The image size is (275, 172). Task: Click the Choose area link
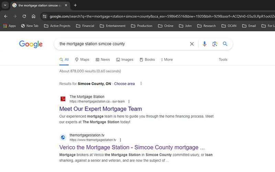pyautogui.click(x=124, y=84)
